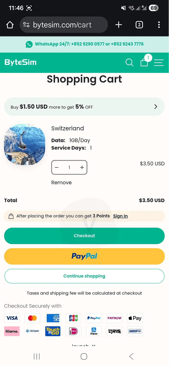Select the Apple Pay icon
The height and width of the screenshot is (366, 169).
pyautogui.click(x=135, y=318)
